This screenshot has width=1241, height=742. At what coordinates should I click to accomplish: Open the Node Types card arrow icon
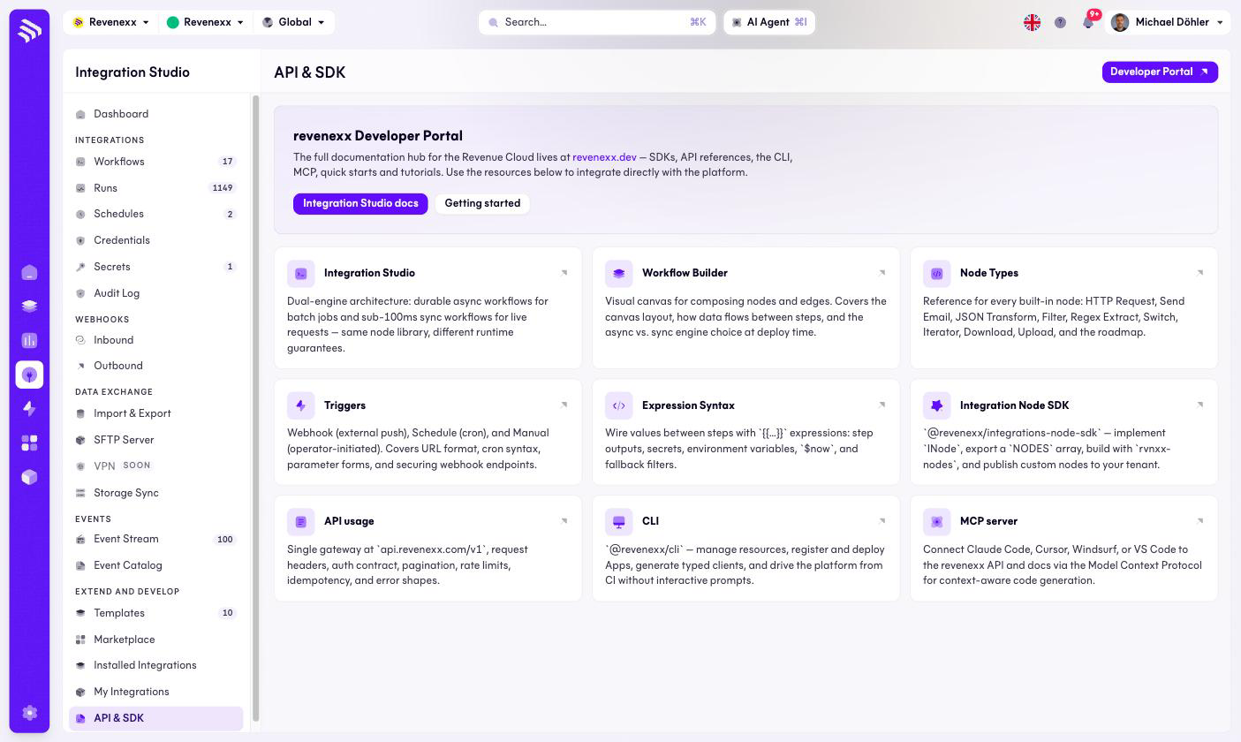pyautogui.click(x=1200, y=273)
